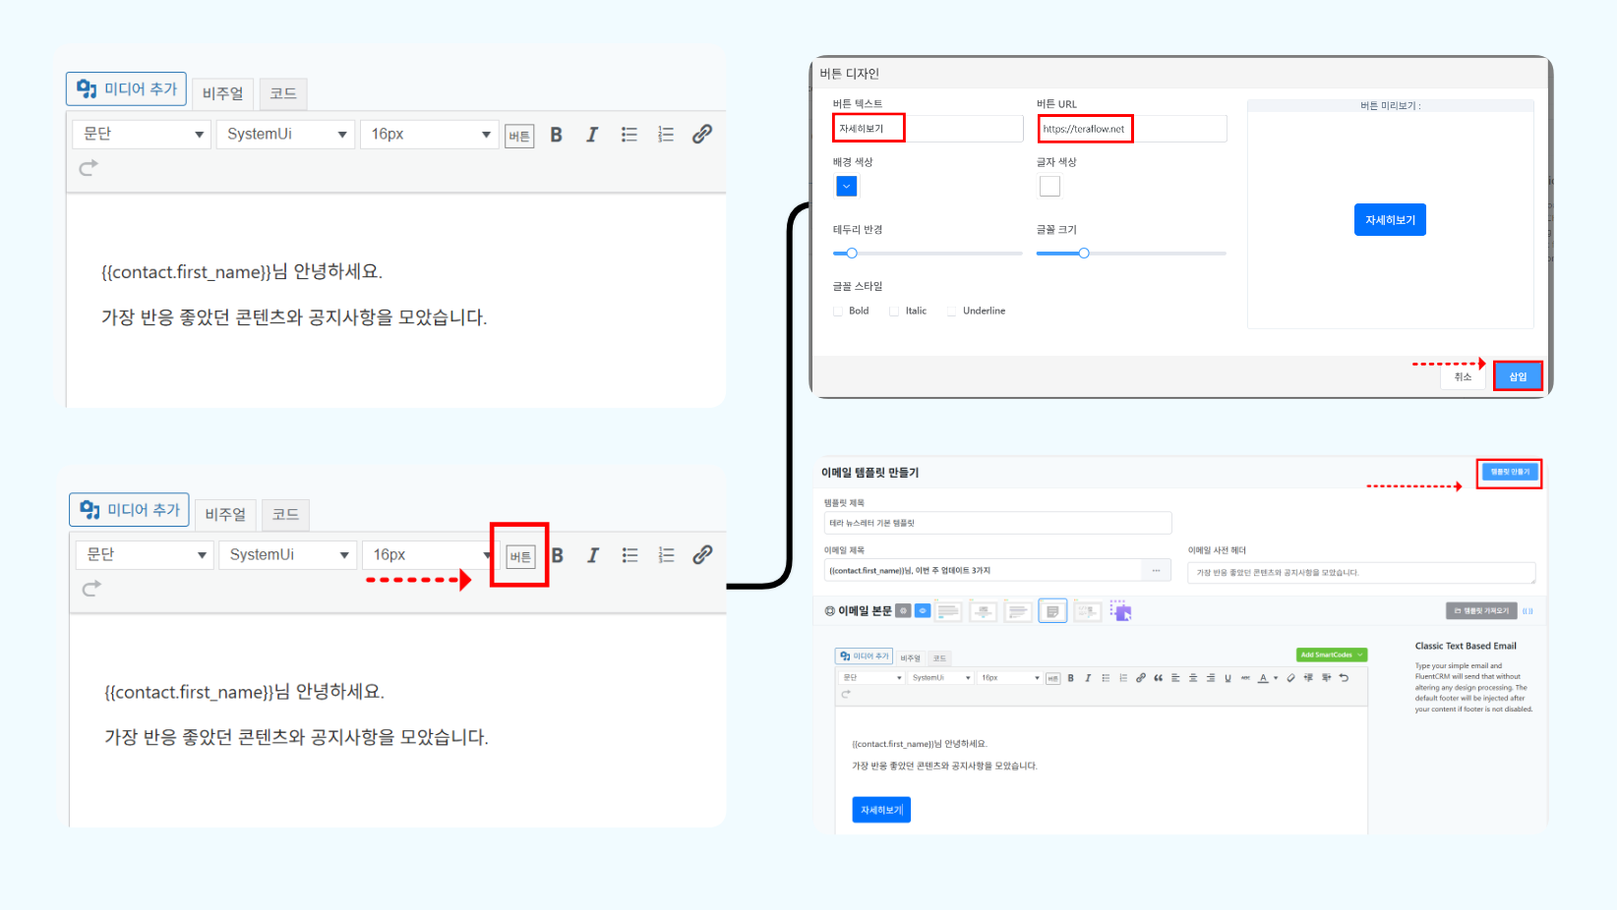Apply italic formatting in the top editor
The width and height of the screenshot is (1617, 910).
point(591,135)
